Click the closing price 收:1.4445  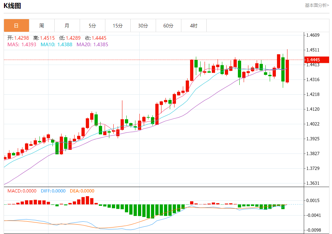tap(96, 38)
